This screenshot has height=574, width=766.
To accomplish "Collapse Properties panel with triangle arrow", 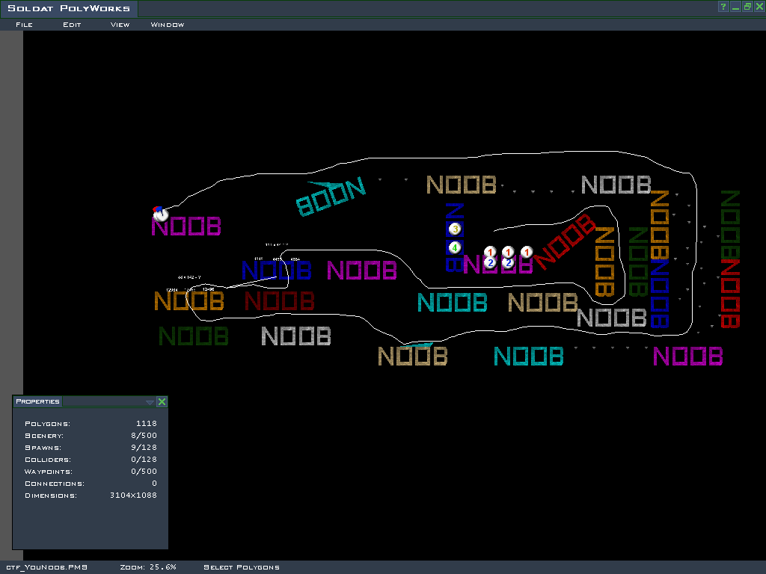I will pyautogui.click(x=150, y=402).
